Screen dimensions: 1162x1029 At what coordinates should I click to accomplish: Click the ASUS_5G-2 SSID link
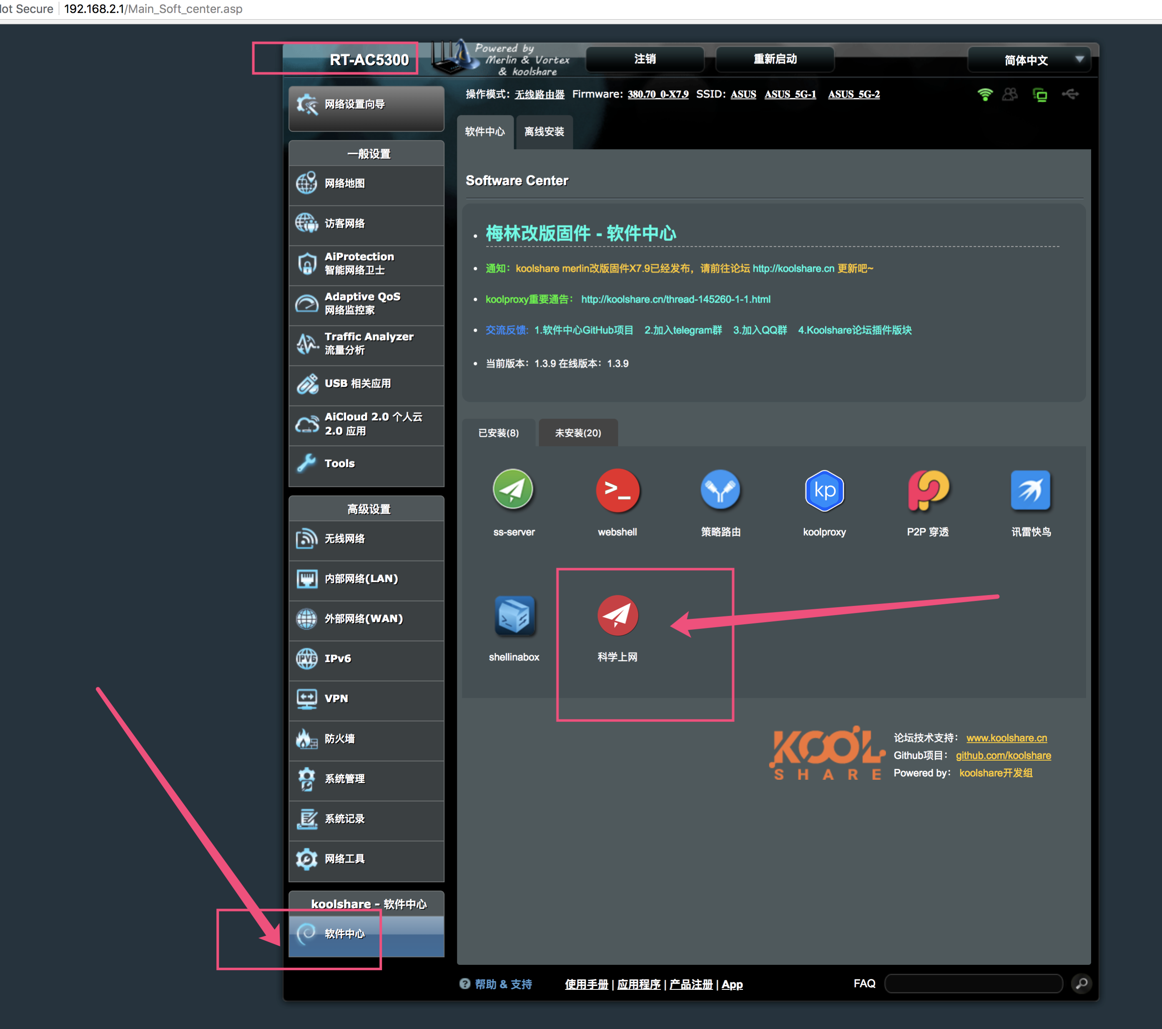tap(853, 94)
